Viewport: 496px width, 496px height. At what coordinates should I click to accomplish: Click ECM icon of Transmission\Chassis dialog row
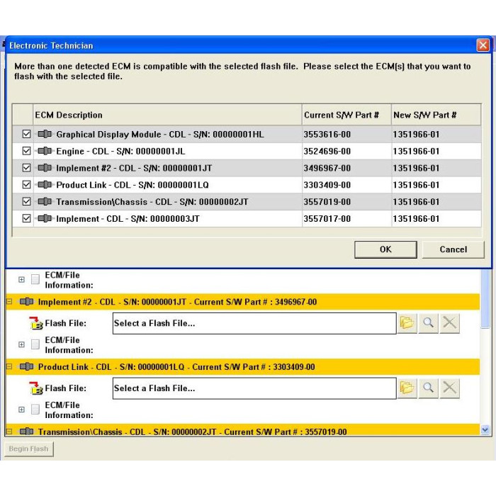coord(45,201)
